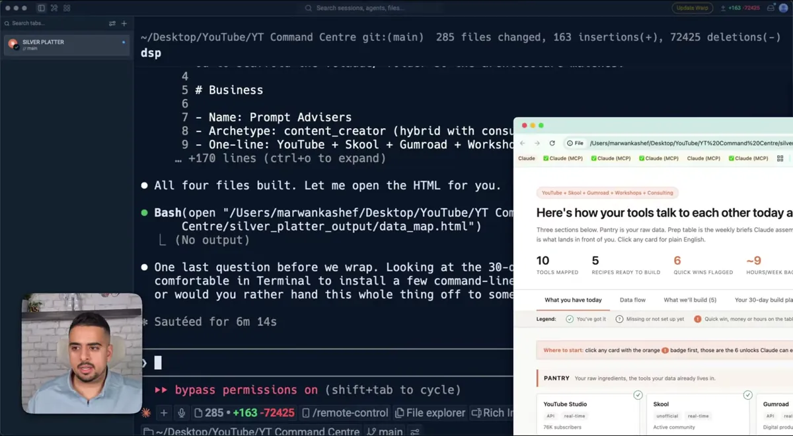Open the first Claude bookmark
Screen dimensions: 793x436
tap(527, 159)
